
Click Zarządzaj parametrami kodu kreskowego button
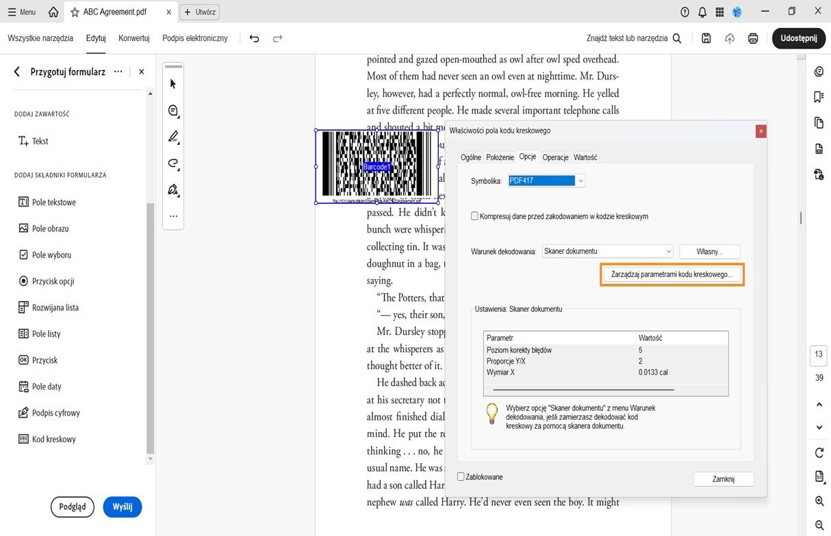click(672, 274)
